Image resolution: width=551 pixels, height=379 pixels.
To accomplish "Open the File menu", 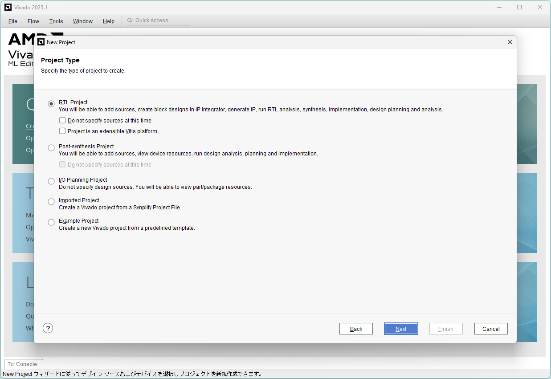I will [13, 21].
